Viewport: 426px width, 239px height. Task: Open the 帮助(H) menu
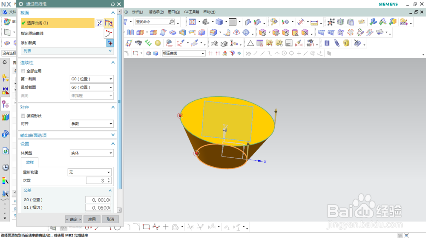click(x=209, y=12)
